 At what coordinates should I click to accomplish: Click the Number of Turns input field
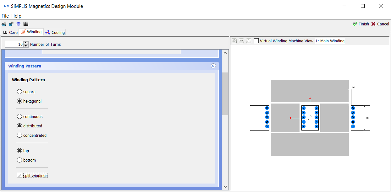click(x=14, y=45)
